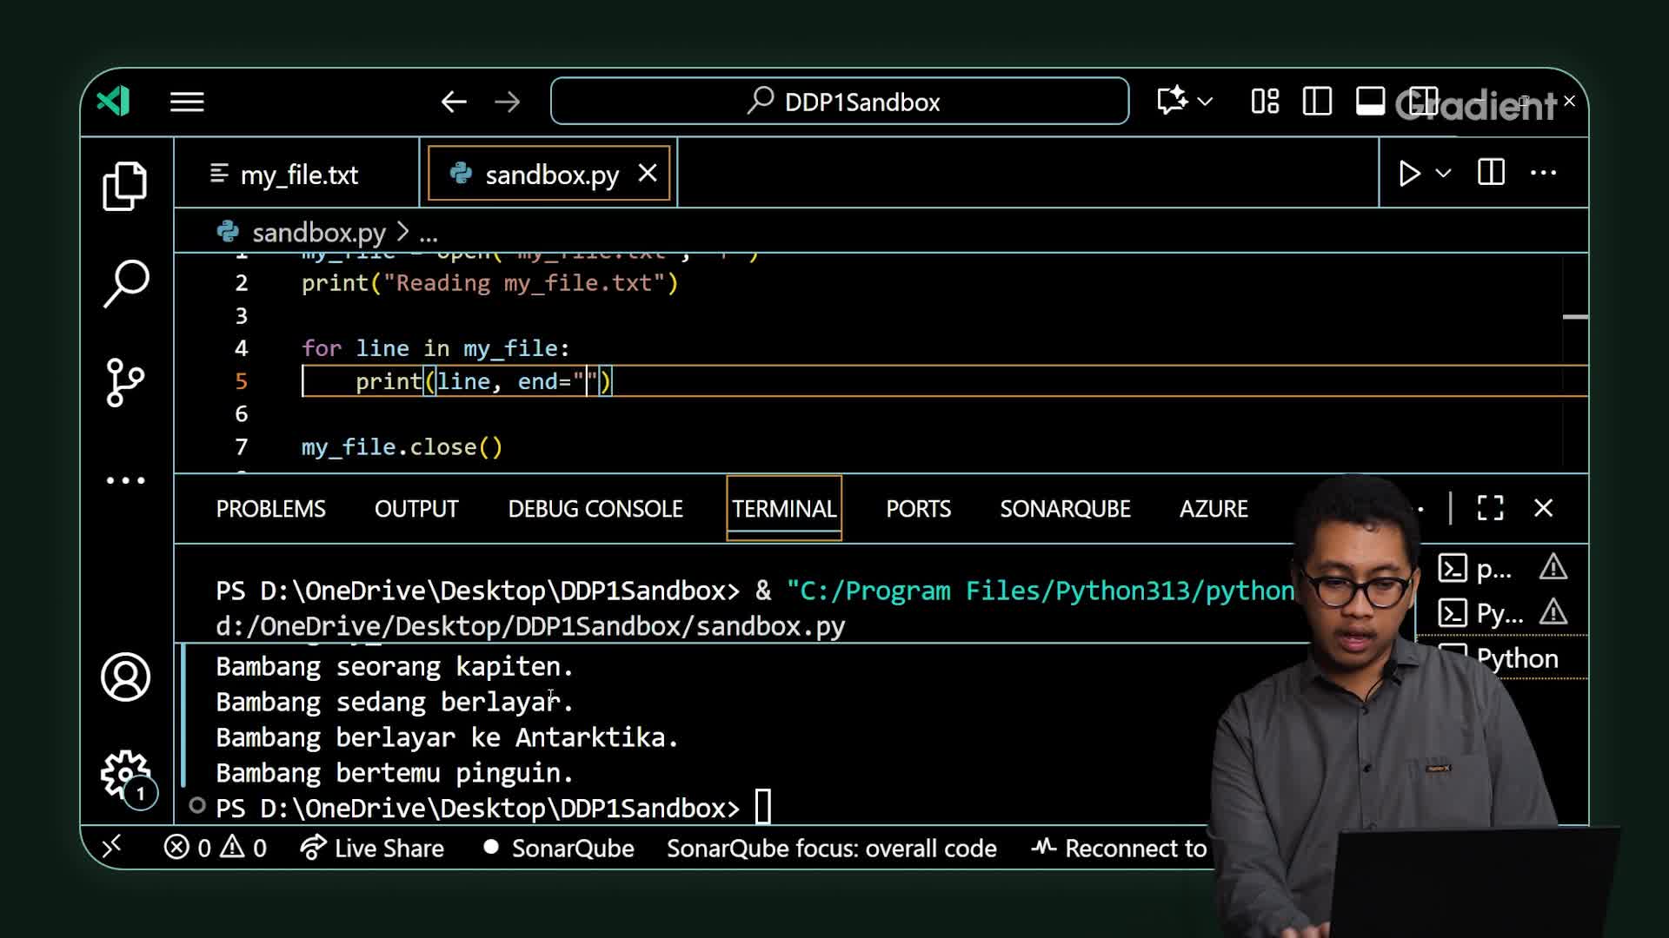Open the Explorer view in activity bar
The image size is (1669, 938).
(125, 186)
